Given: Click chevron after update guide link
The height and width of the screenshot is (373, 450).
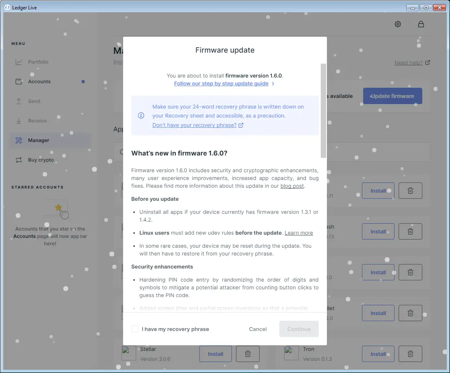Looking at the screenshot, I should [x=273, y=84].
